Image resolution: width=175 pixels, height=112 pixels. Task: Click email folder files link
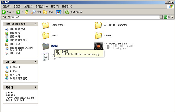coord(21,49)
